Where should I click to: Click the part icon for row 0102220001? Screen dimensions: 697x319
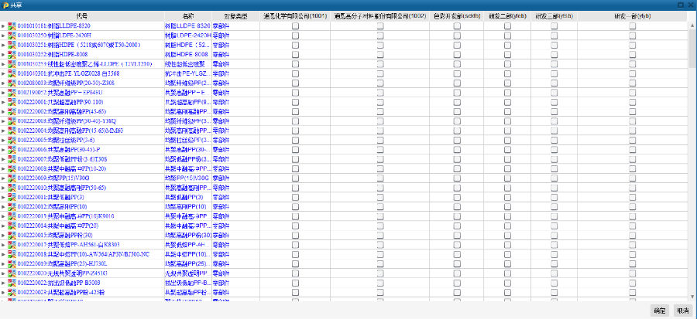(x=12, y=102)
